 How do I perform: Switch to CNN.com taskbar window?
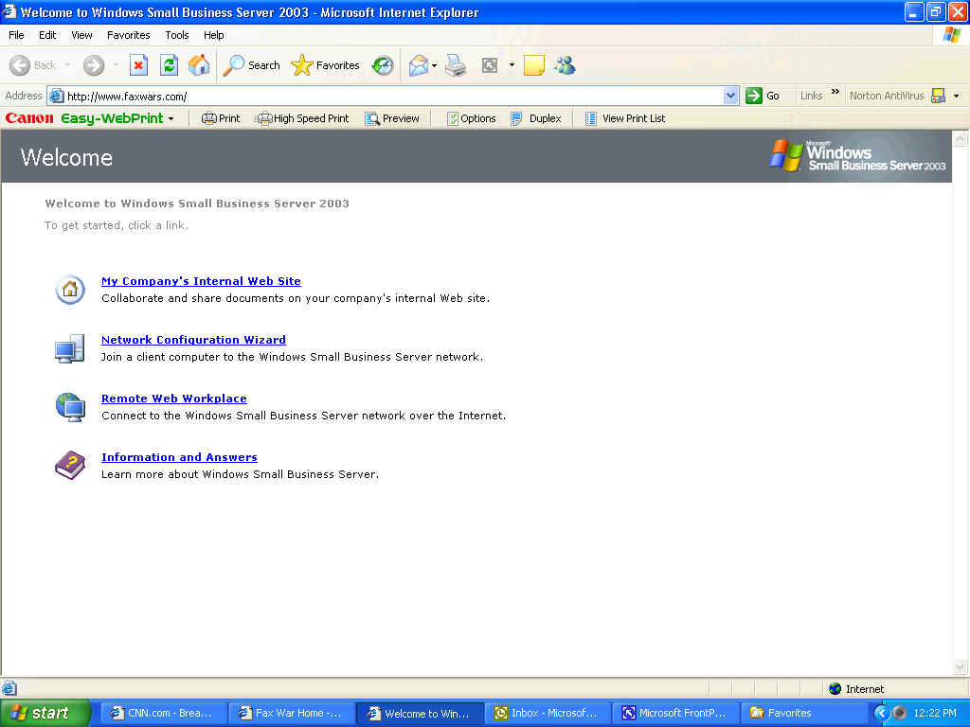(163, 713)
